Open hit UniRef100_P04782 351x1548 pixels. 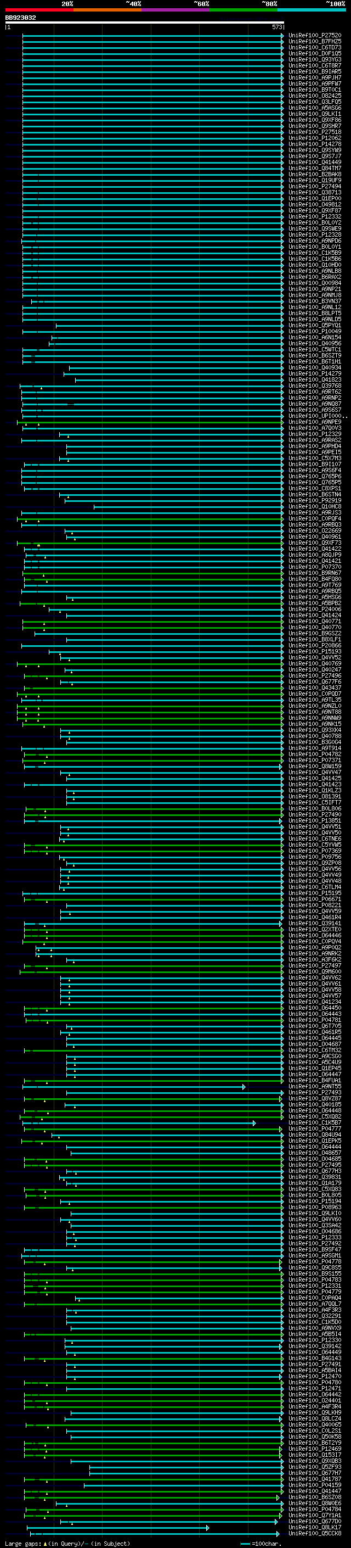tap(315, 754)
